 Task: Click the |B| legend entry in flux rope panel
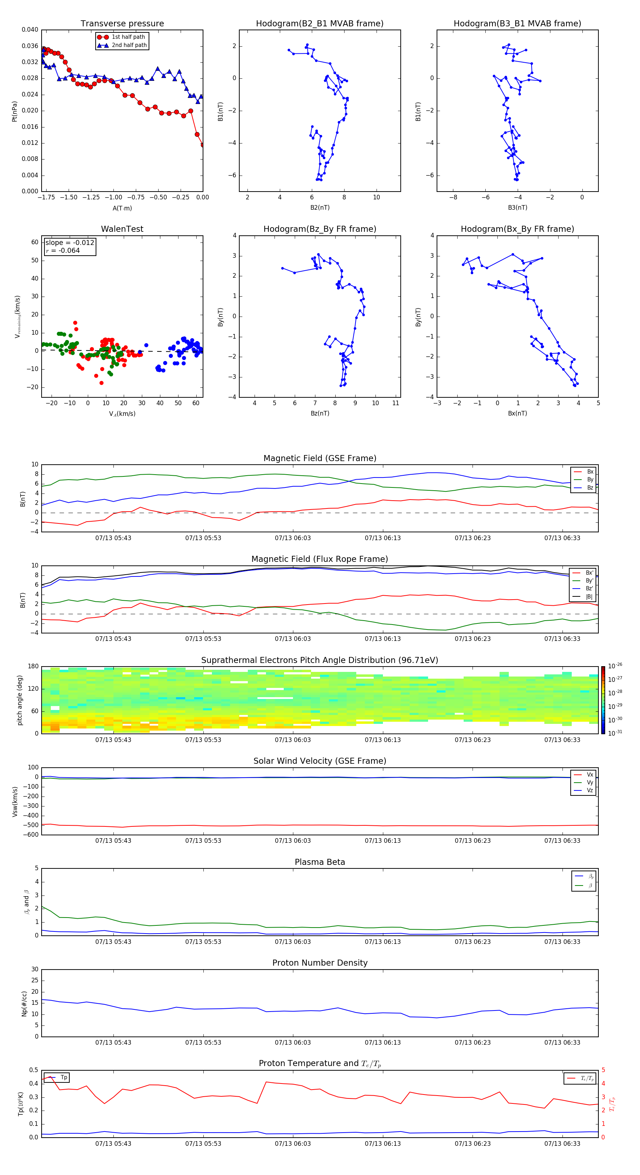583,597
